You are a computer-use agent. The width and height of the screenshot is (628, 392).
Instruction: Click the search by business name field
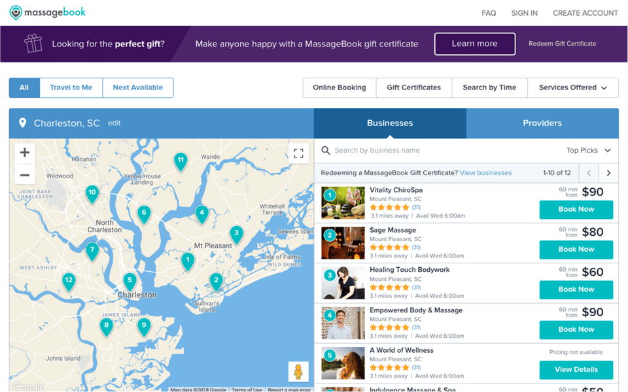432,150
